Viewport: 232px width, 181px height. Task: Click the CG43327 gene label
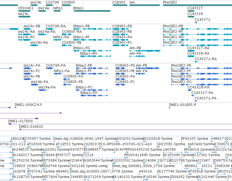[195, 8]
